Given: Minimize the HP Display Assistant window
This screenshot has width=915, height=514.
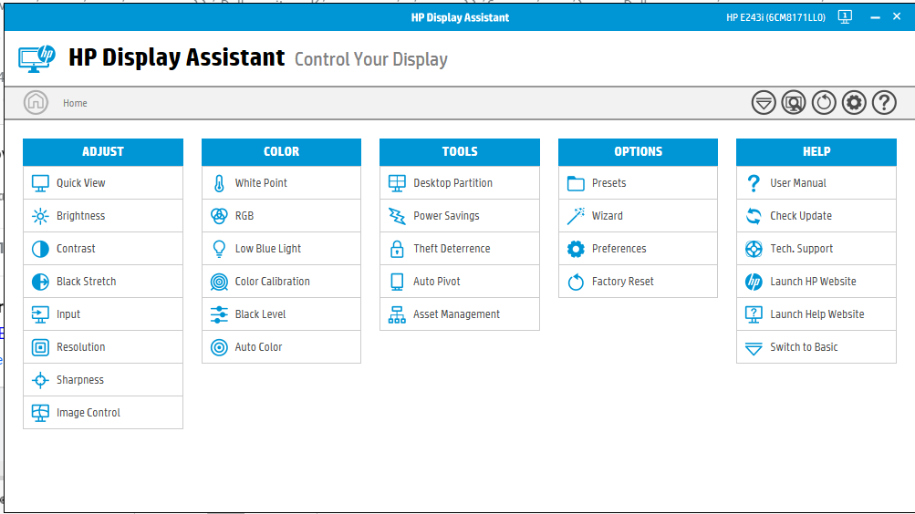Looking at the screenshot, I should [875, 17].
